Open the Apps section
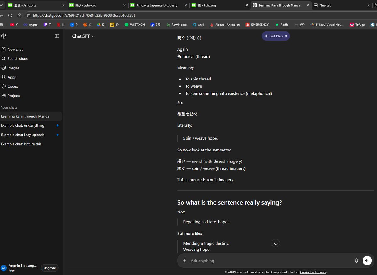377x275 pixels. [9, 77]
